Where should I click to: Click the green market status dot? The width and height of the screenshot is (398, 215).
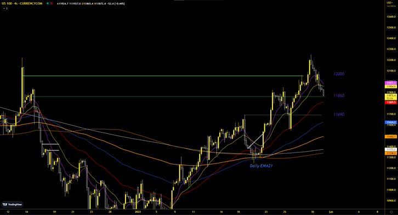click(x=48, y=3)
